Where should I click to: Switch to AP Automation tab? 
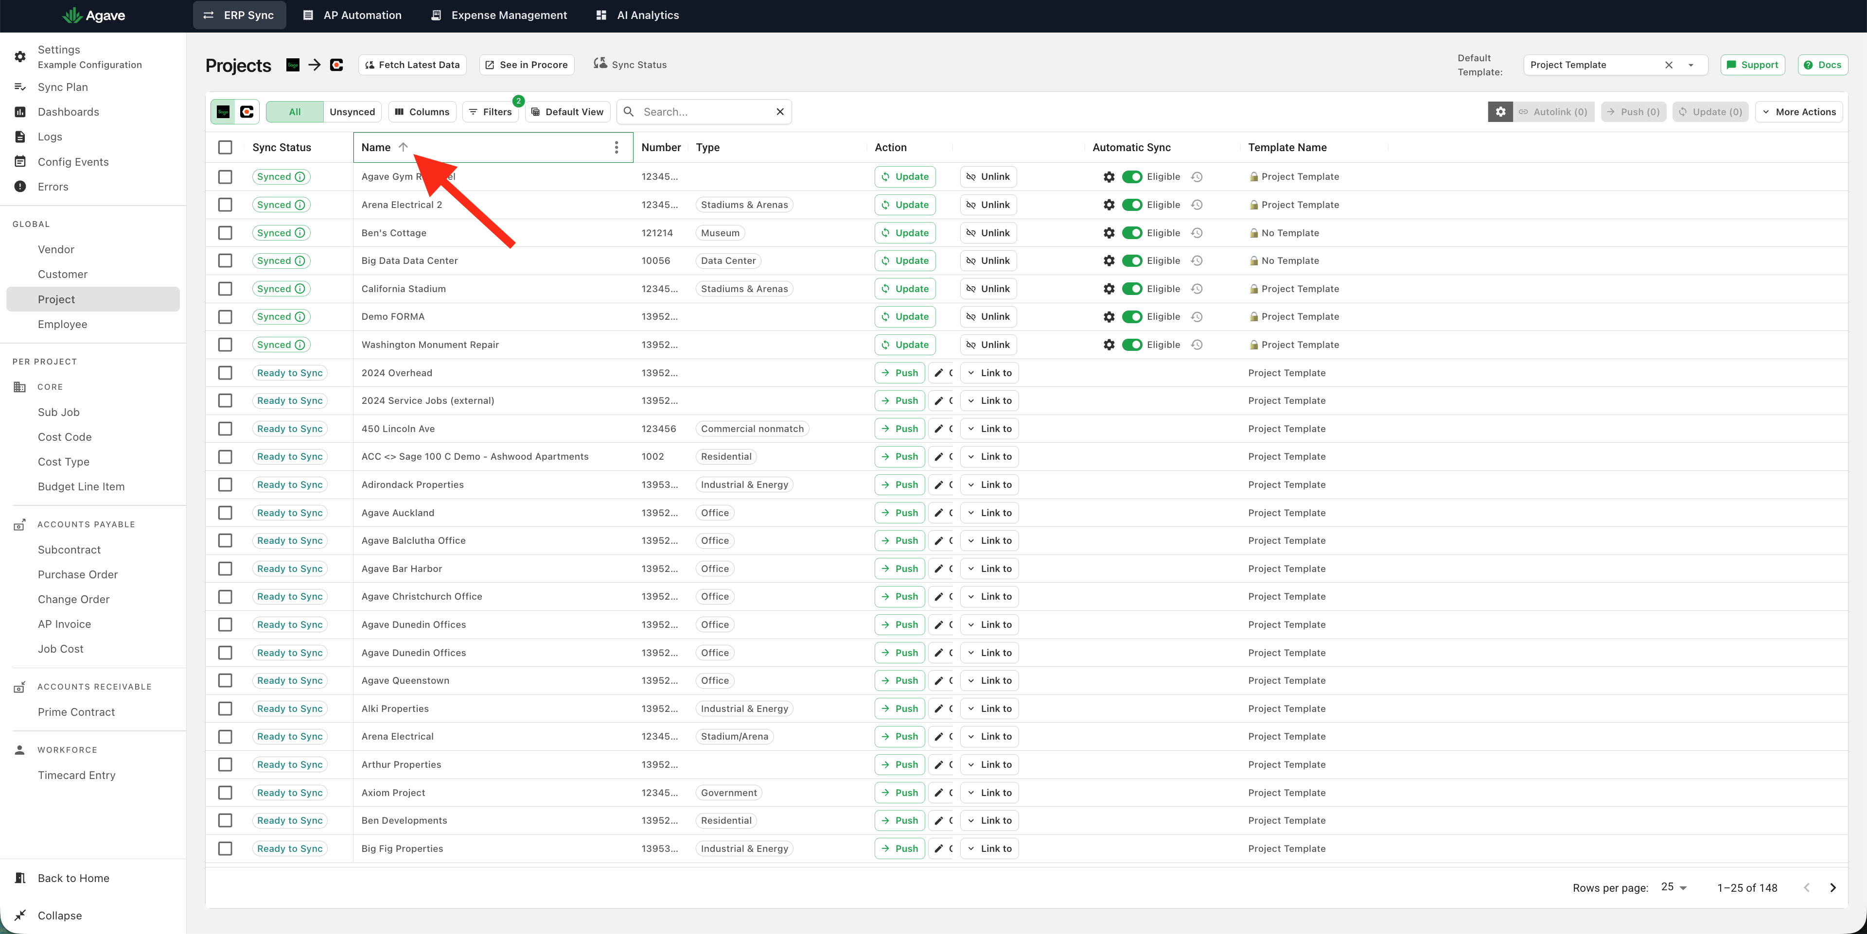point(352,15)
